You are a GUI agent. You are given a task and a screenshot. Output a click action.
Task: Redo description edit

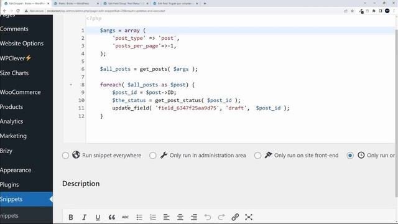coord(221,217)
